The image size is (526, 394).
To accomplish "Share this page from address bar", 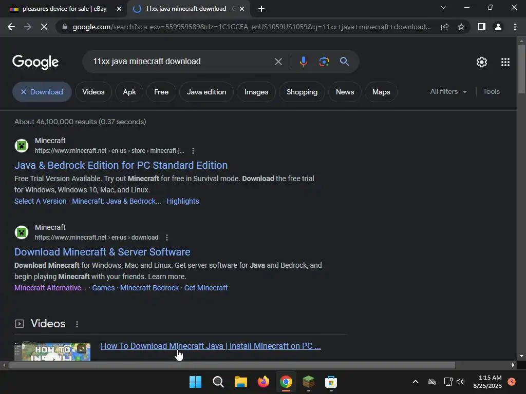I will click(x=445, y=27).
